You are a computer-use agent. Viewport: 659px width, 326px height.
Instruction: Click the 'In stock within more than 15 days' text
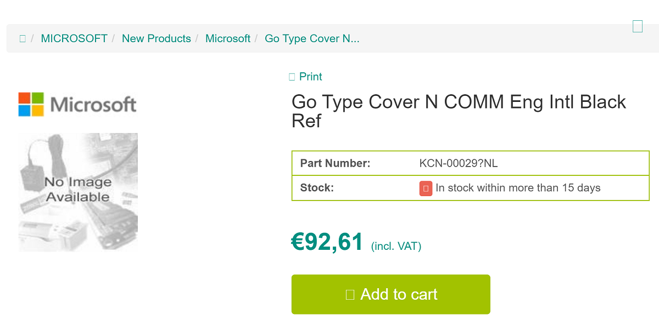[x=518, y=188]
